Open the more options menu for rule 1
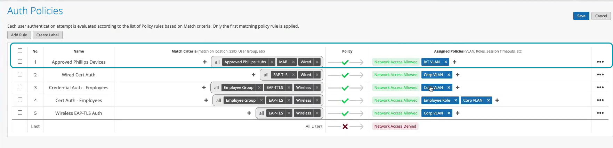Image resolution: width=613 pixels, height=148 pixels. pos(600,62)
